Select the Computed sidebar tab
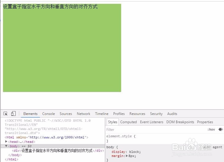 pyautogui.click(x=129, y=122)
